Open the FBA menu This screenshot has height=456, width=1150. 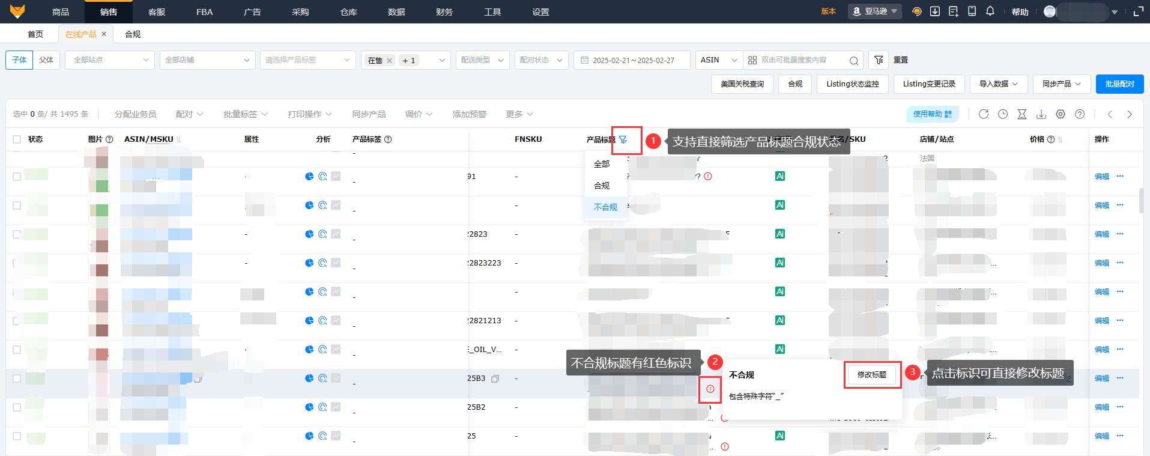205,11
